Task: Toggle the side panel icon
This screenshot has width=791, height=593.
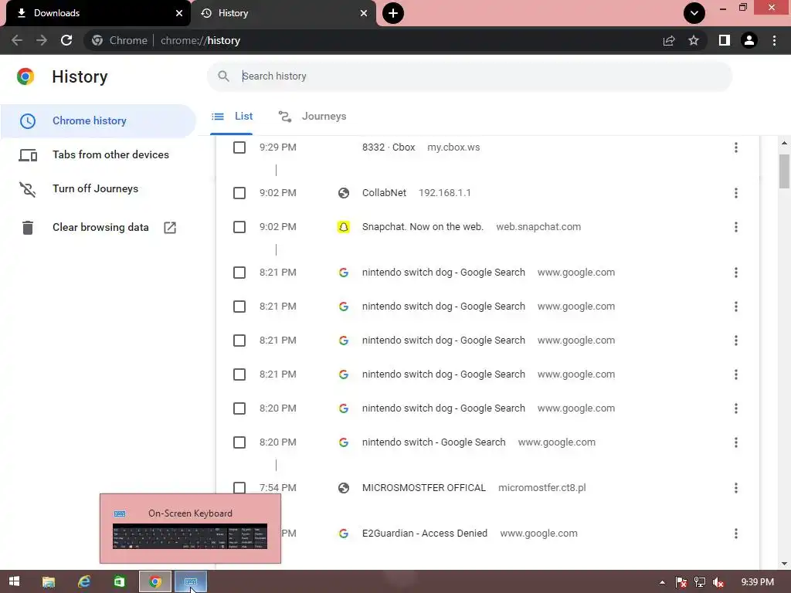Action: pos(725,40)
